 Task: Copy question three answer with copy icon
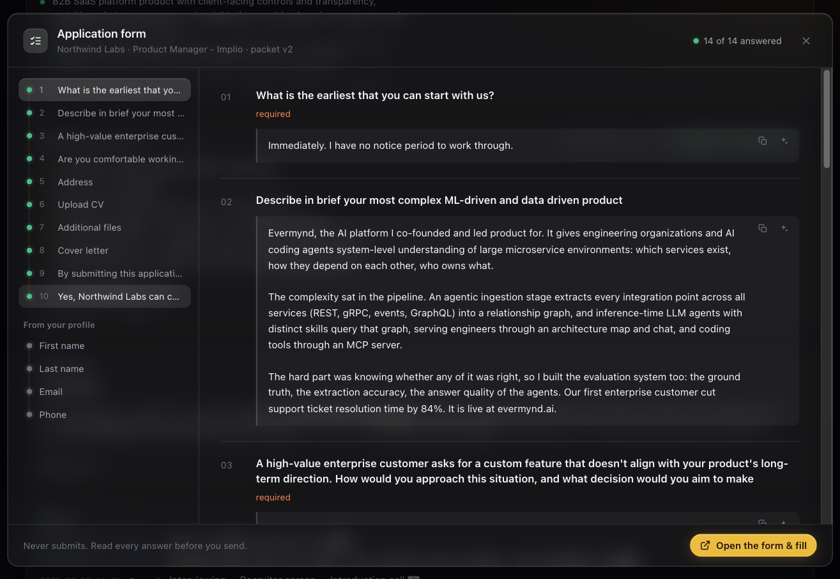(762, 522)
